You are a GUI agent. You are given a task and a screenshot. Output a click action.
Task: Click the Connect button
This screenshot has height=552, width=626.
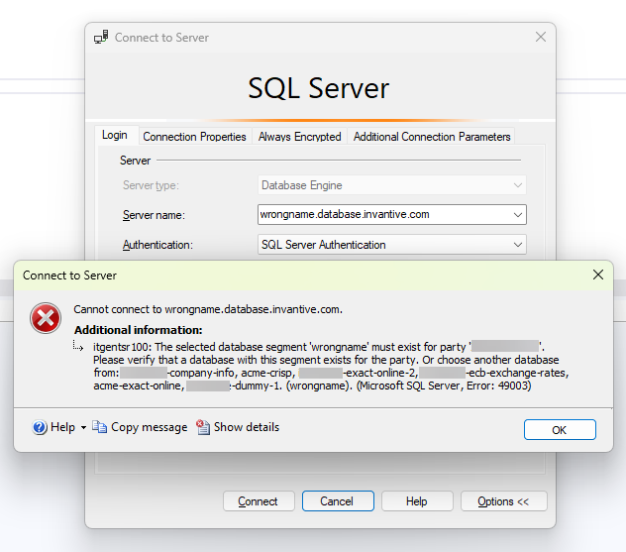tap(259, 501)
